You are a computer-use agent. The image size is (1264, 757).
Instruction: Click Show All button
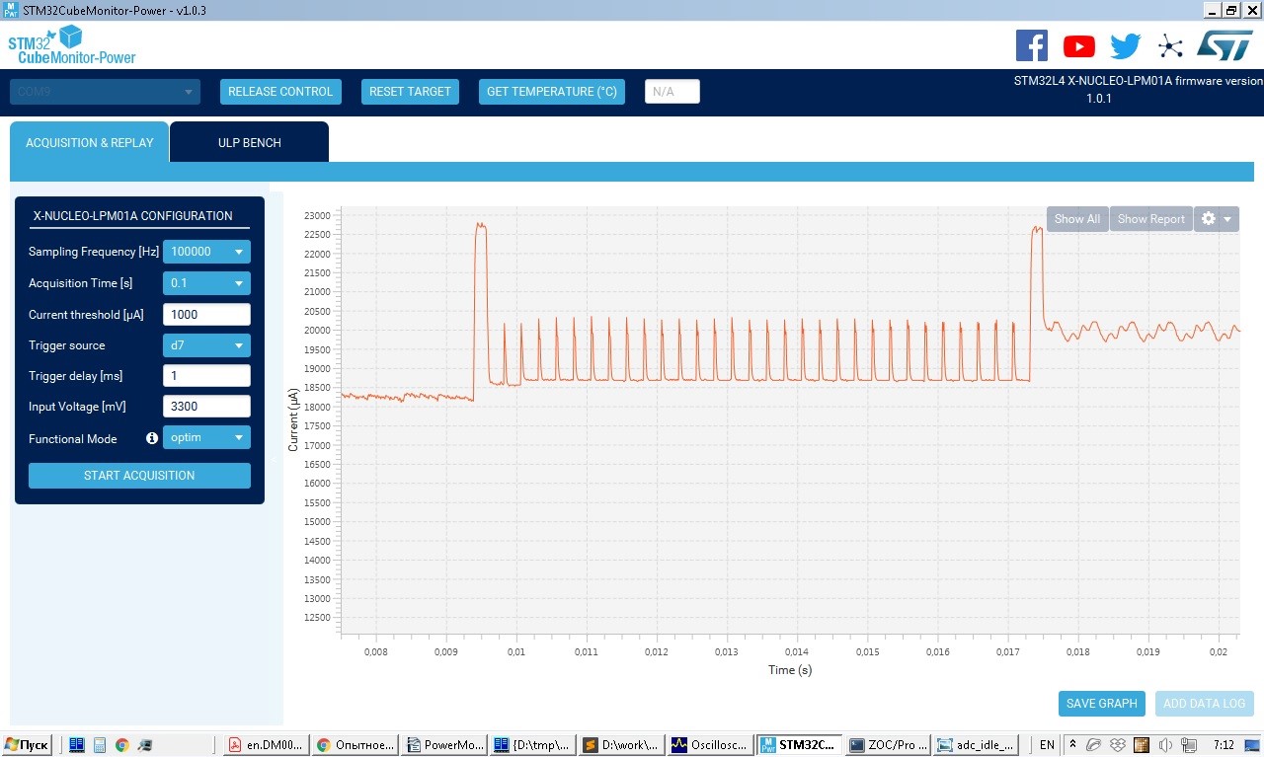[x=1077, y=219]
